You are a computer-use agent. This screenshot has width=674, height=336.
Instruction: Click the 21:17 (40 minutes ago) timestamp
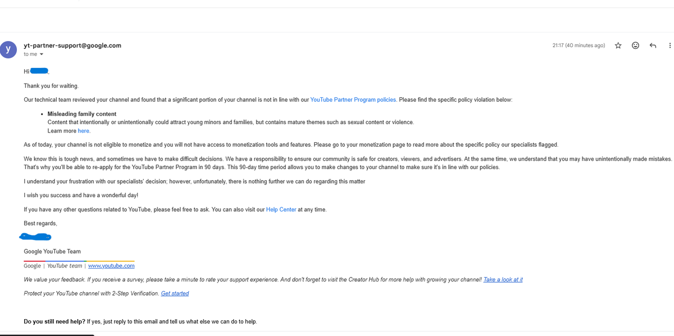click(x=579, y=46)
